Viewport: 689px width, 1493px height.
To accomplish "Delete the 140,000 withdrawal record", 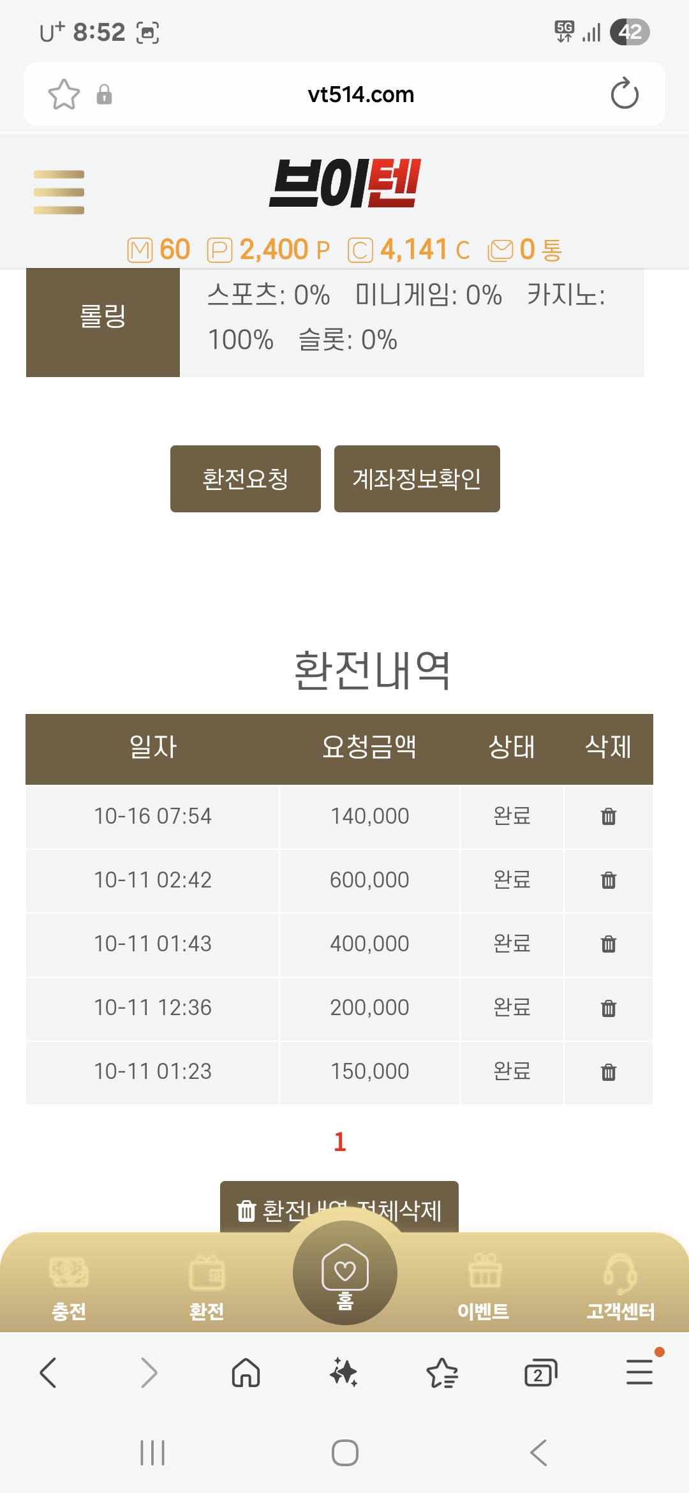I will point(609,817).
